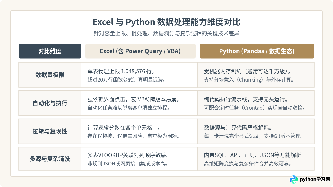333x187 pixels.
Task: Click the text 可配合定时任务（Crontab）实现全自动巡检。
Action: coord(255,108)
